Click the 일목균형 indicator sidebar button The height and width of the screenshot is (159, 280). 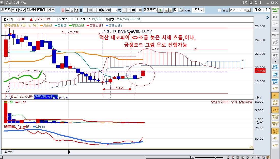pos(275,131)
